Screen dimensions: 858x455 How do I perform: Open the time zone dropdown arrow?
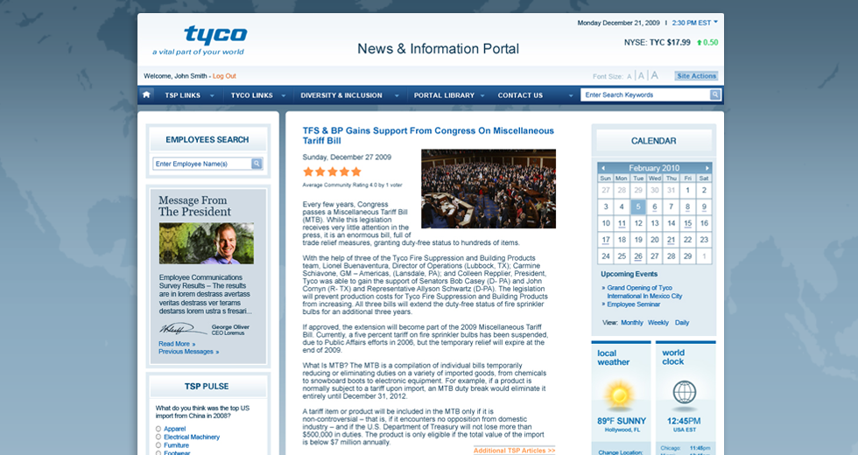[716, 22]
